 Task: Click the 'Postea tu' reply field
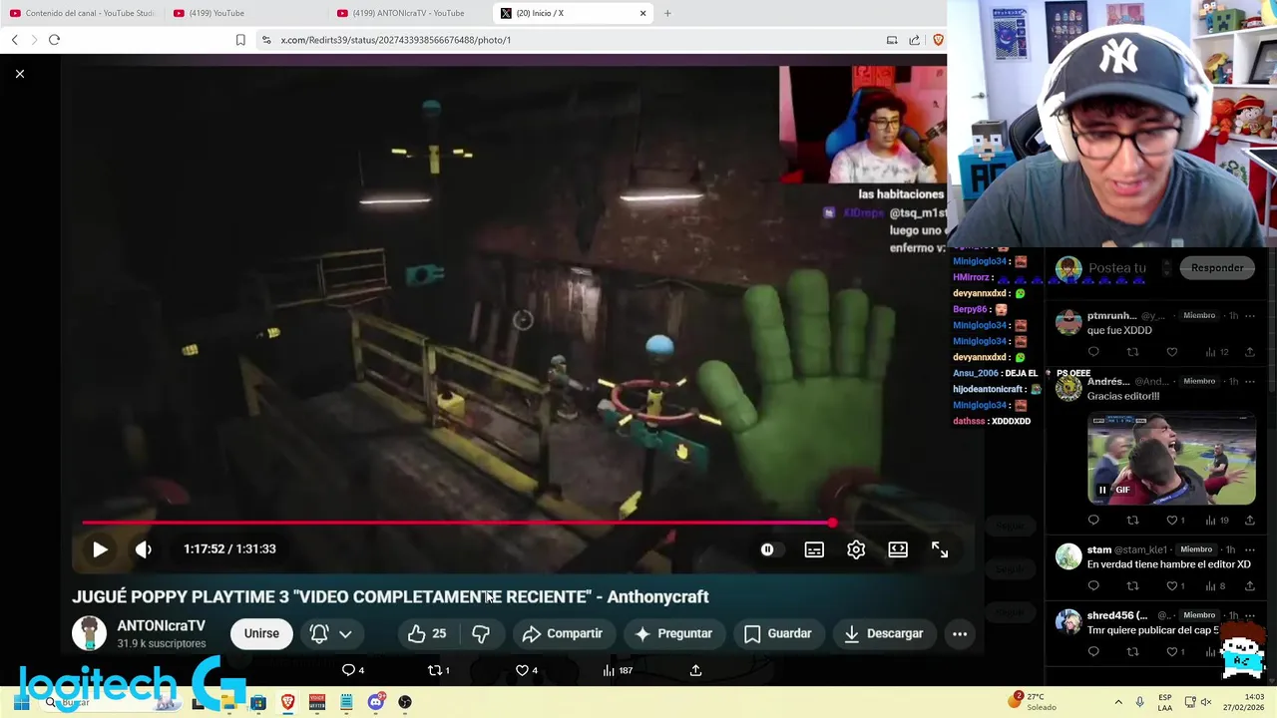pyautogui.click(x=1117, y=268)
